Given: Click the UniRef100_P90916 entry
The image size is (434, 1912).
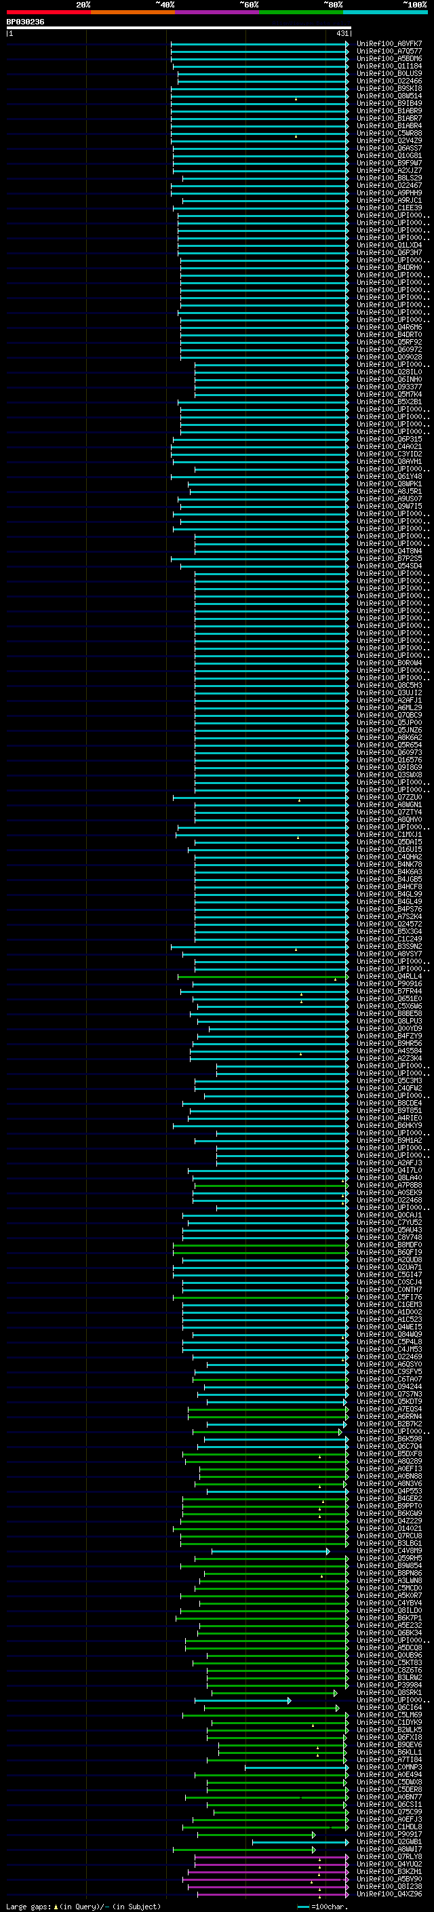Looking at the screenshot, I should [389, 983].
